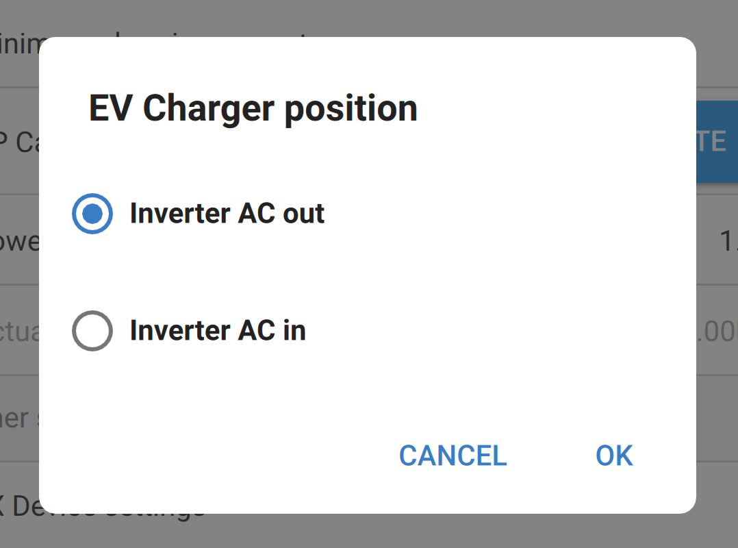Image resolution: width=738 pixels, height=548 pixels.
Task: Click the power setting row behind overlay
Action: (x=21, y=241)
